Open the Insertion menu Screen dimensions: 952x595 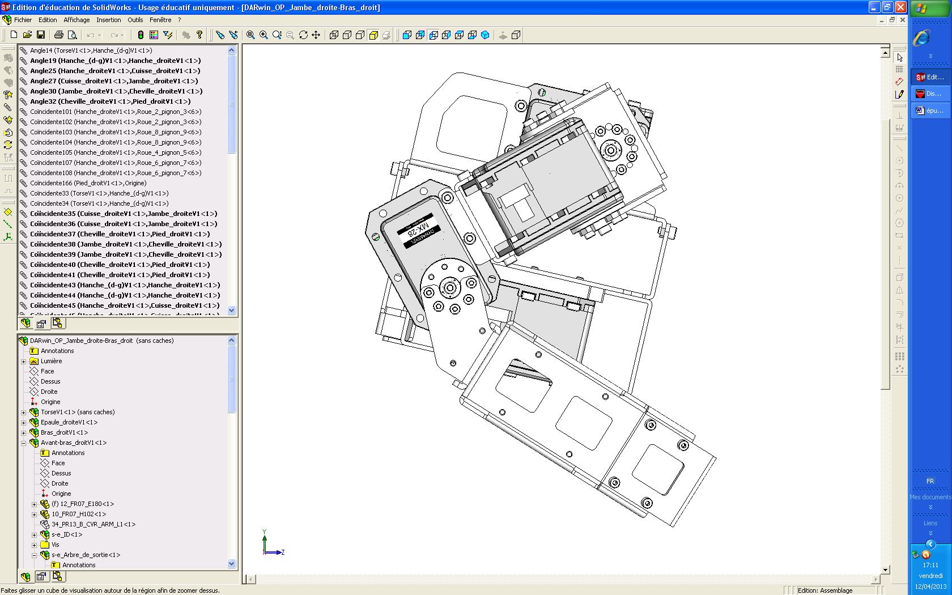[x=108, y=20]
